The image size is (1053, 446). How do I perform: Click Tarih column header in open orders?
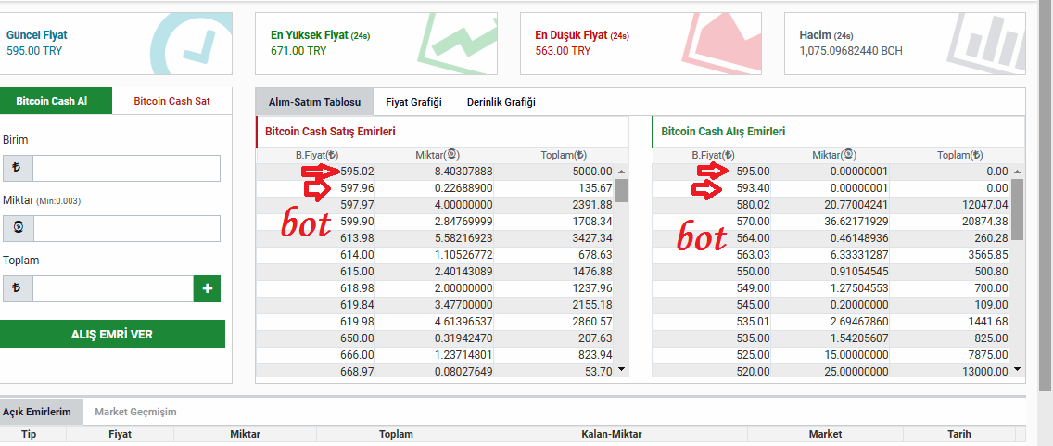[x=959, y=435]
